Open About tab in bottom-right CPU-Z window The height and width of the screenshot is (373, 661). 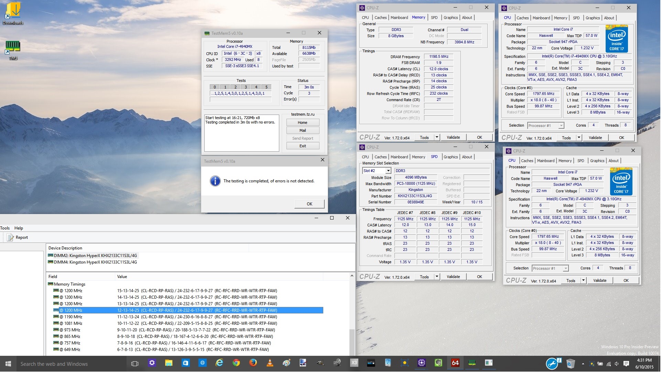click(614, 161)
